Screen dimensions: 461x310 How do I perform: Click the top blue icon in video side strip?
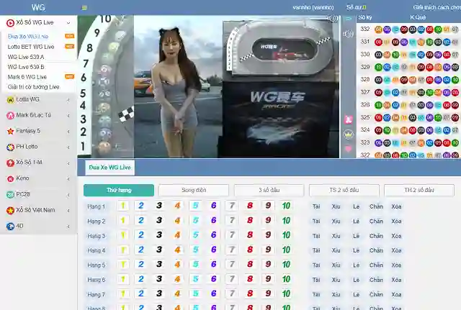coord(349,19)
